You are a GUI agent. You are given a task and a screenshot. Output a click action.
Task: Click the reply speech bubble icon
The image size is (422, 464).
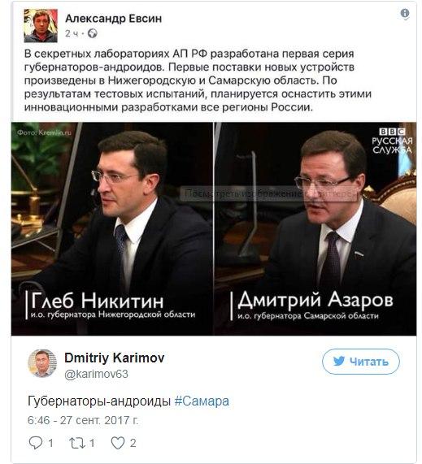pos(35,443)
